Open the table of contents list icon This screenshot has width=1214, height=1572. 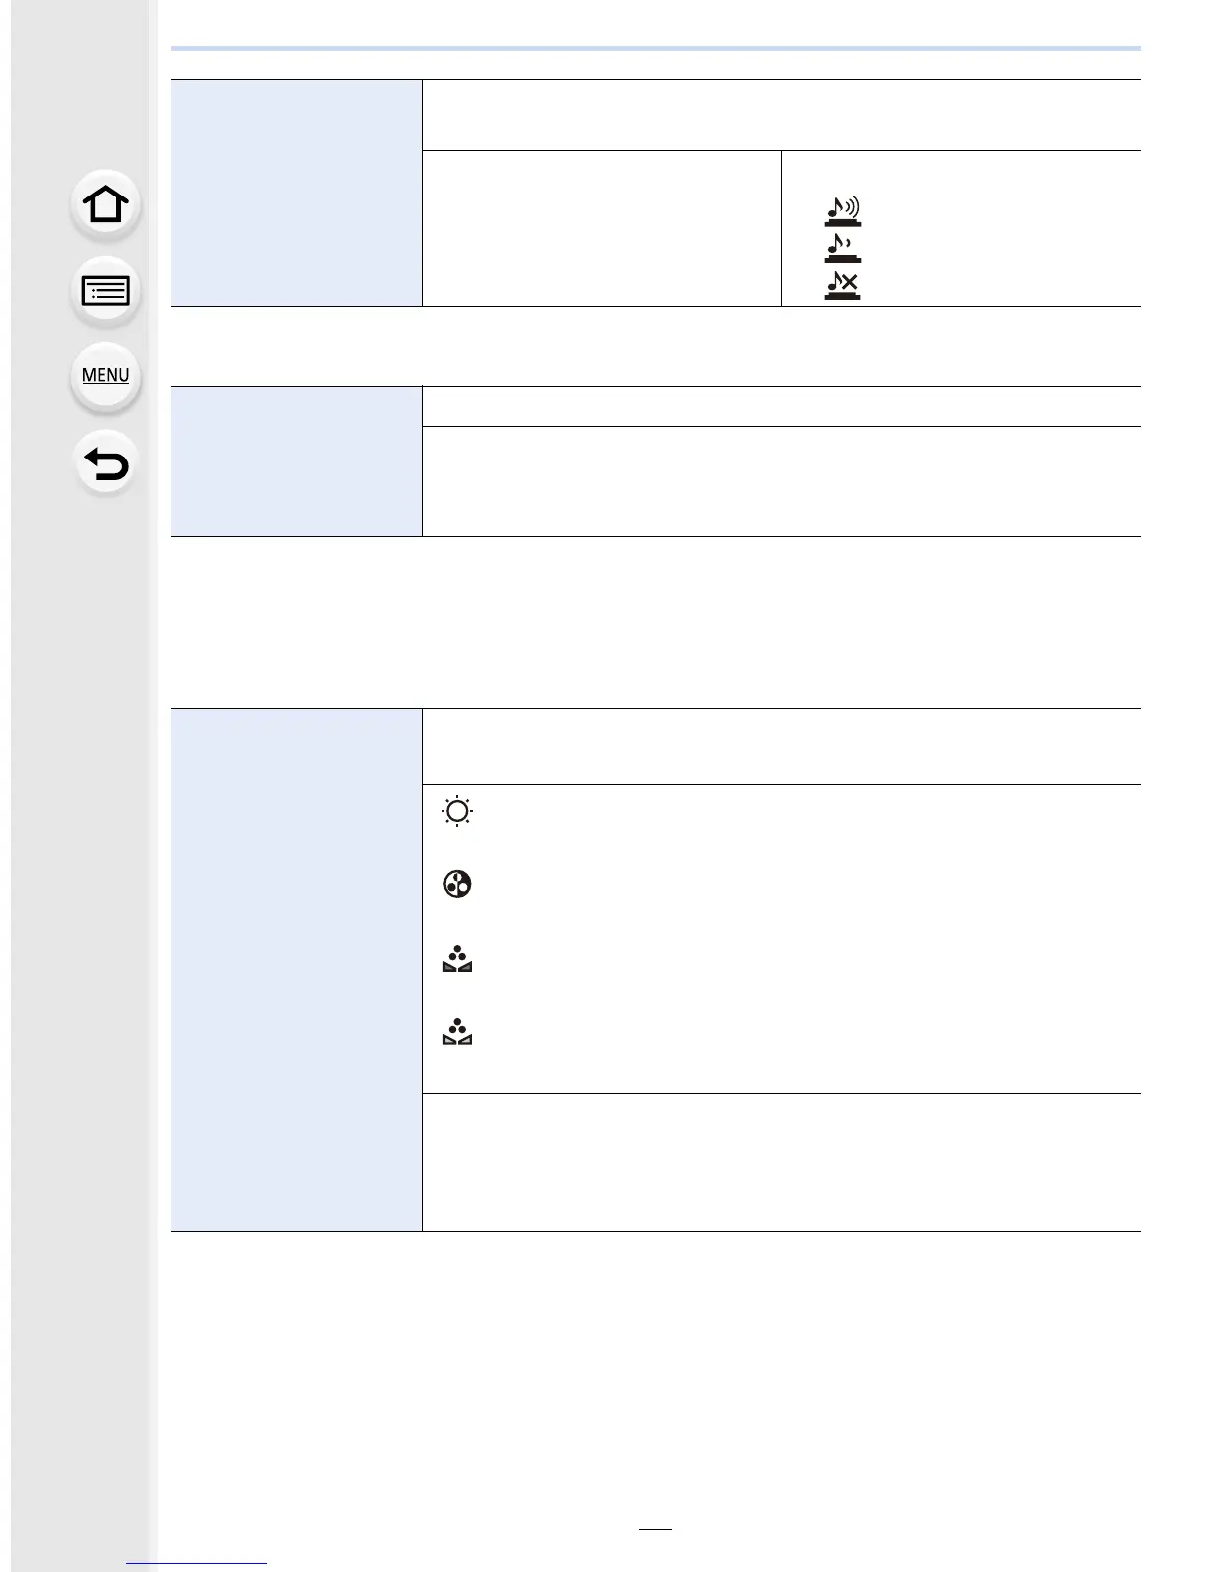pos(105,291)
